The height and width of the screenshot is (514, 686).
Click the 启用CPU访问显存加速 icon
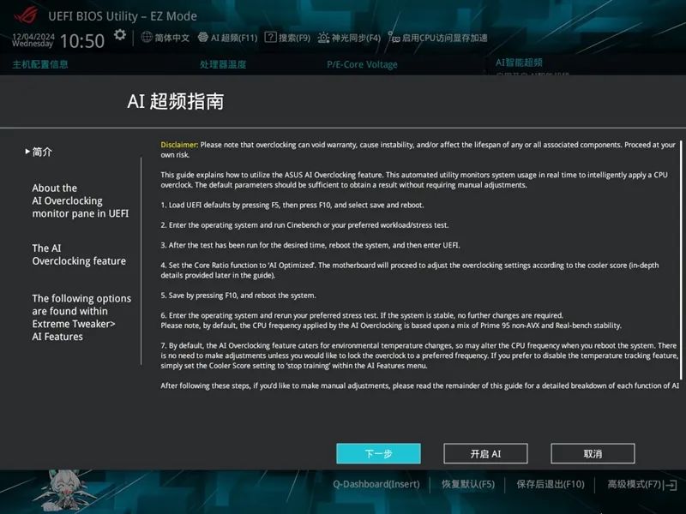394,38
